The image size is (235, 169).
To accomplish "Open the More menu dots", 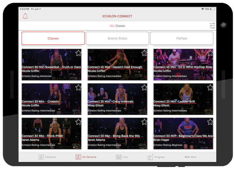I will tap(187, 157).
